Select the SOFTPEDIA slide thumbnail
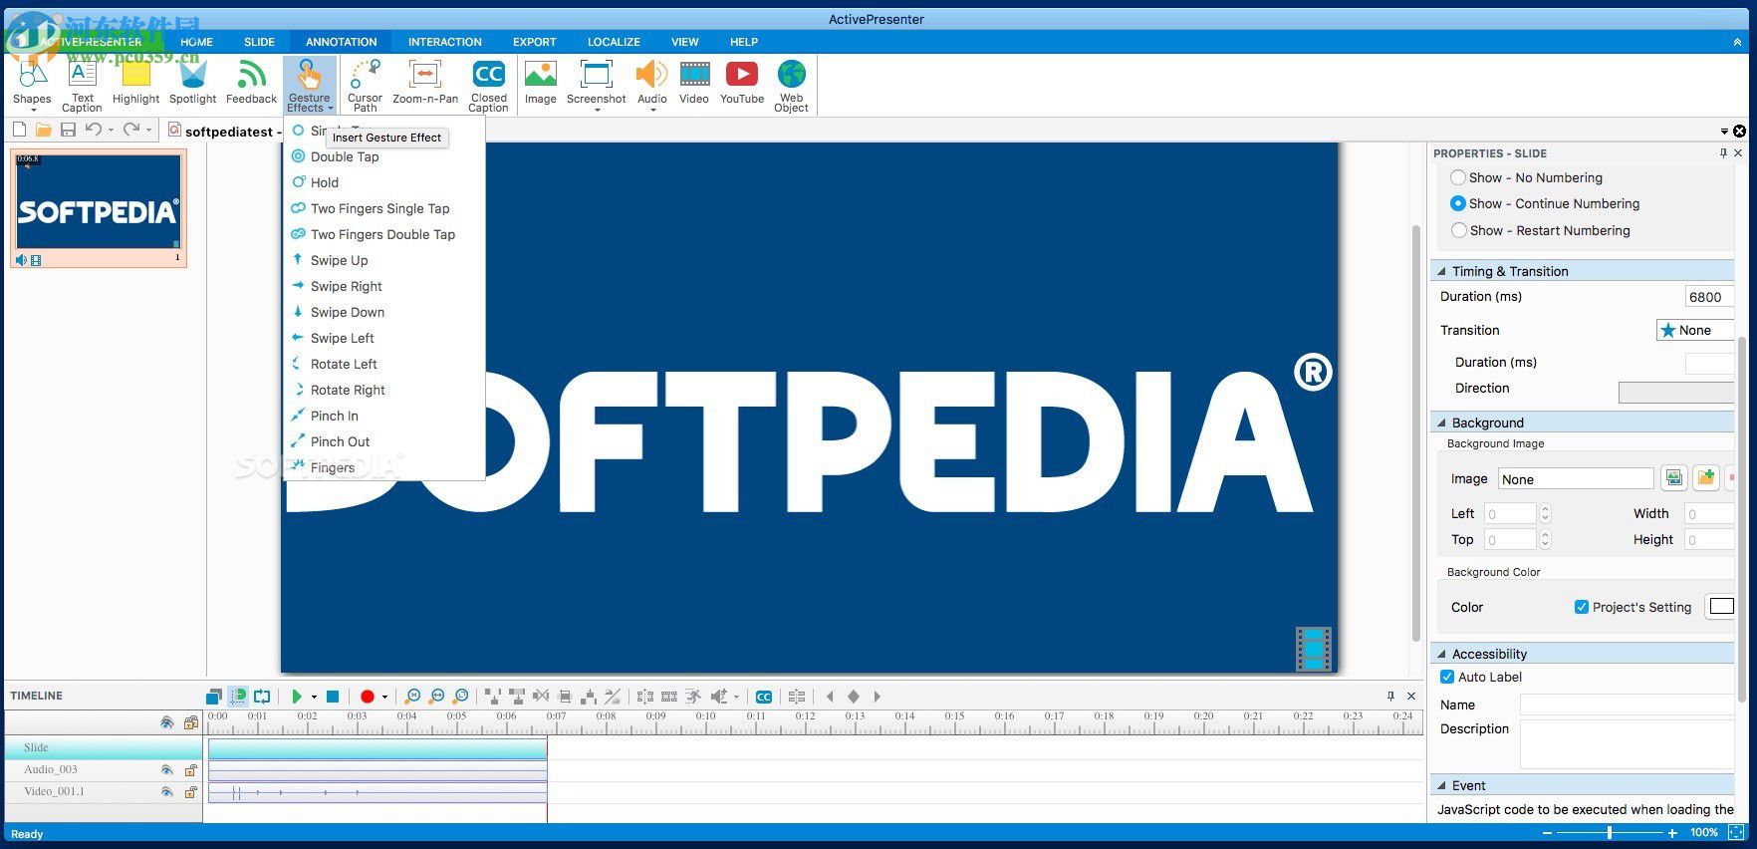1757x849 pixels. click(98, 209)
